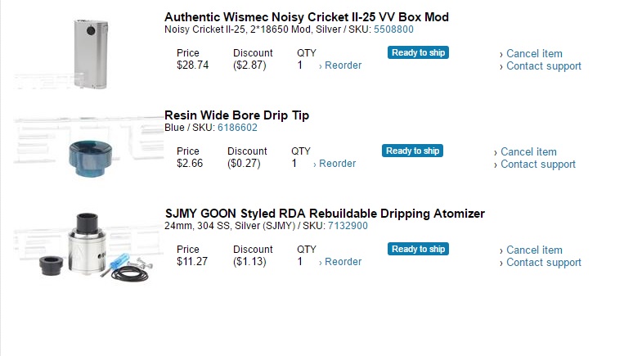Reorder the SJMY GOON Styled RDA
Image resolution: width=624 pixels, height=356 pixels.
pos(343,262)
